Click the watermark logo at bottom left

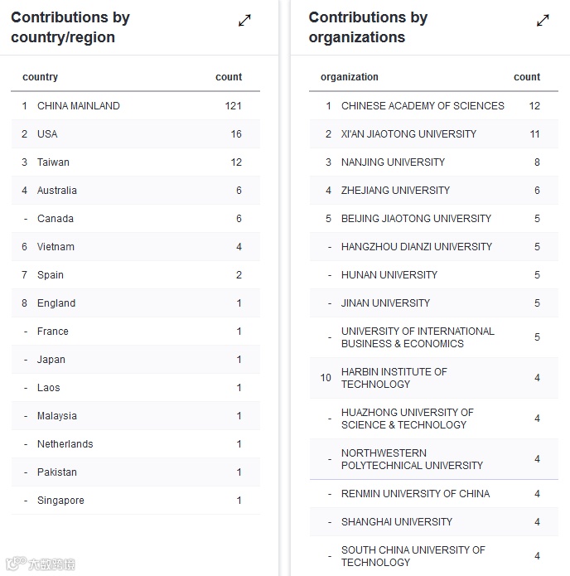[x=40, y=564]
